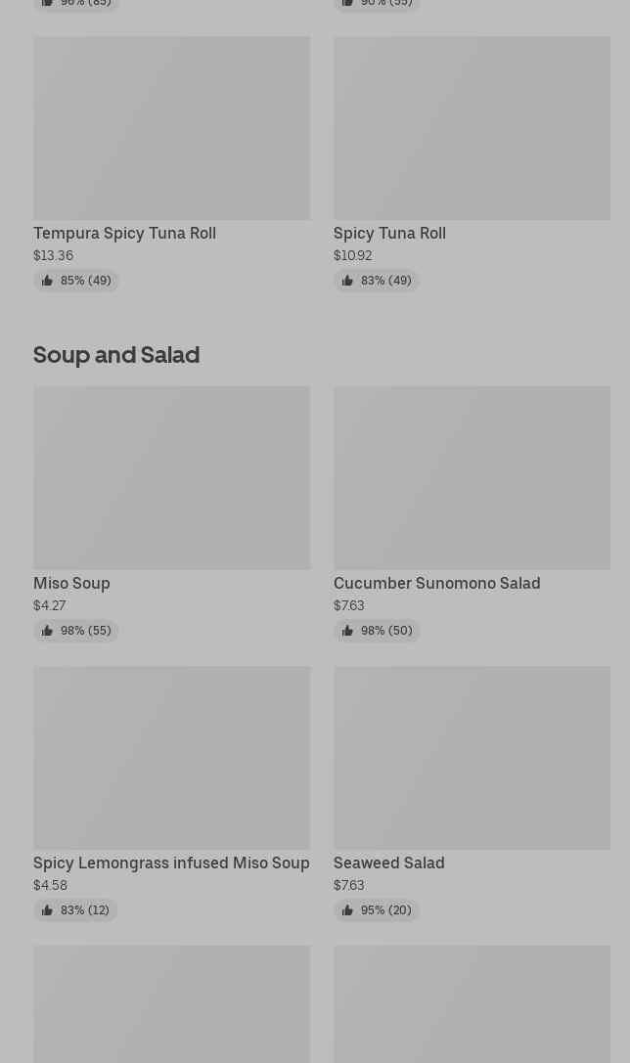Open the Tempura Spicy Tuna Roll photo
This screenshot has width=630, height=1063.
click(171, 128)
